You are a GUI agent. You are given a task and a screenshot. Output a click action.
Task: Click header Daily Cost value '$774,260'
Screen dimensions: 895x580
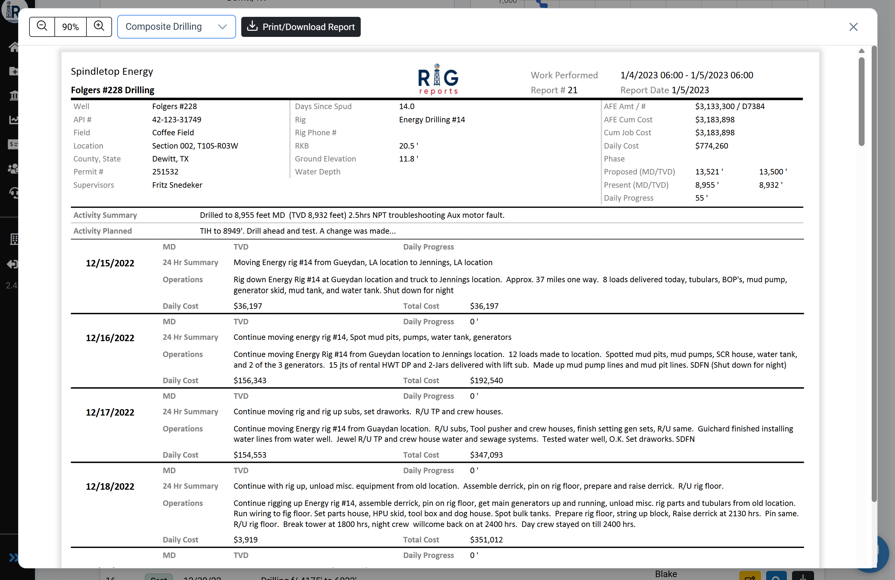(x=711, y=145)
